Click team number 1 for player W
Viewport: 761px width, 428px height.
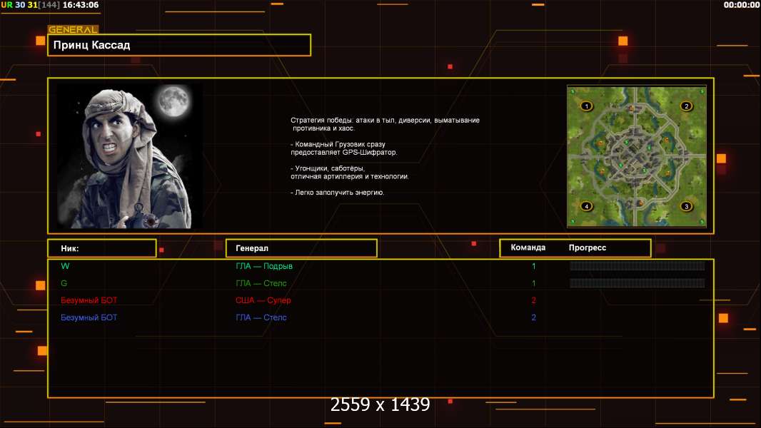click(x=533, y=266)
